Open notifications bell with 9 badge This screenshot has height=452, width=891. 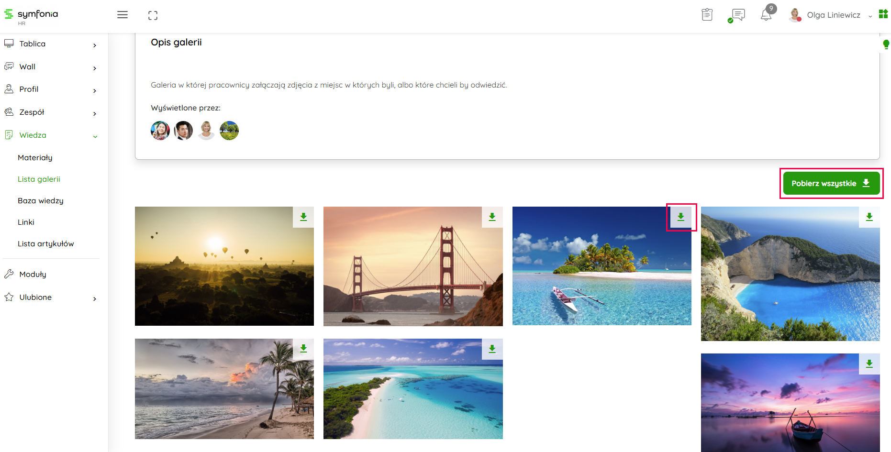(x=767, y=13)
